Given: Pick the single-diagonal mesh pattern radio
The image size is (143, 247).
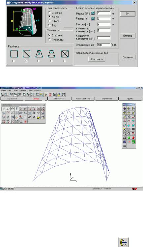Looking at the screenshot, I should [x=26, y=61].
